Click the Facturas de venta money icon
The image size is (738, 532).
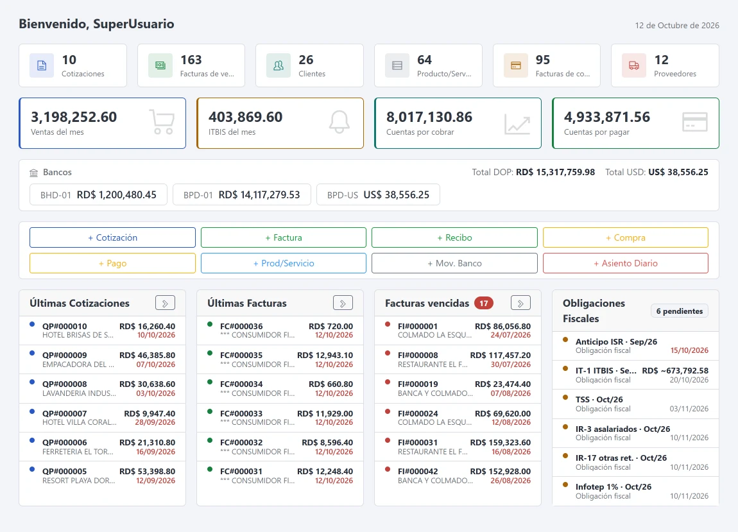point(160,65)
